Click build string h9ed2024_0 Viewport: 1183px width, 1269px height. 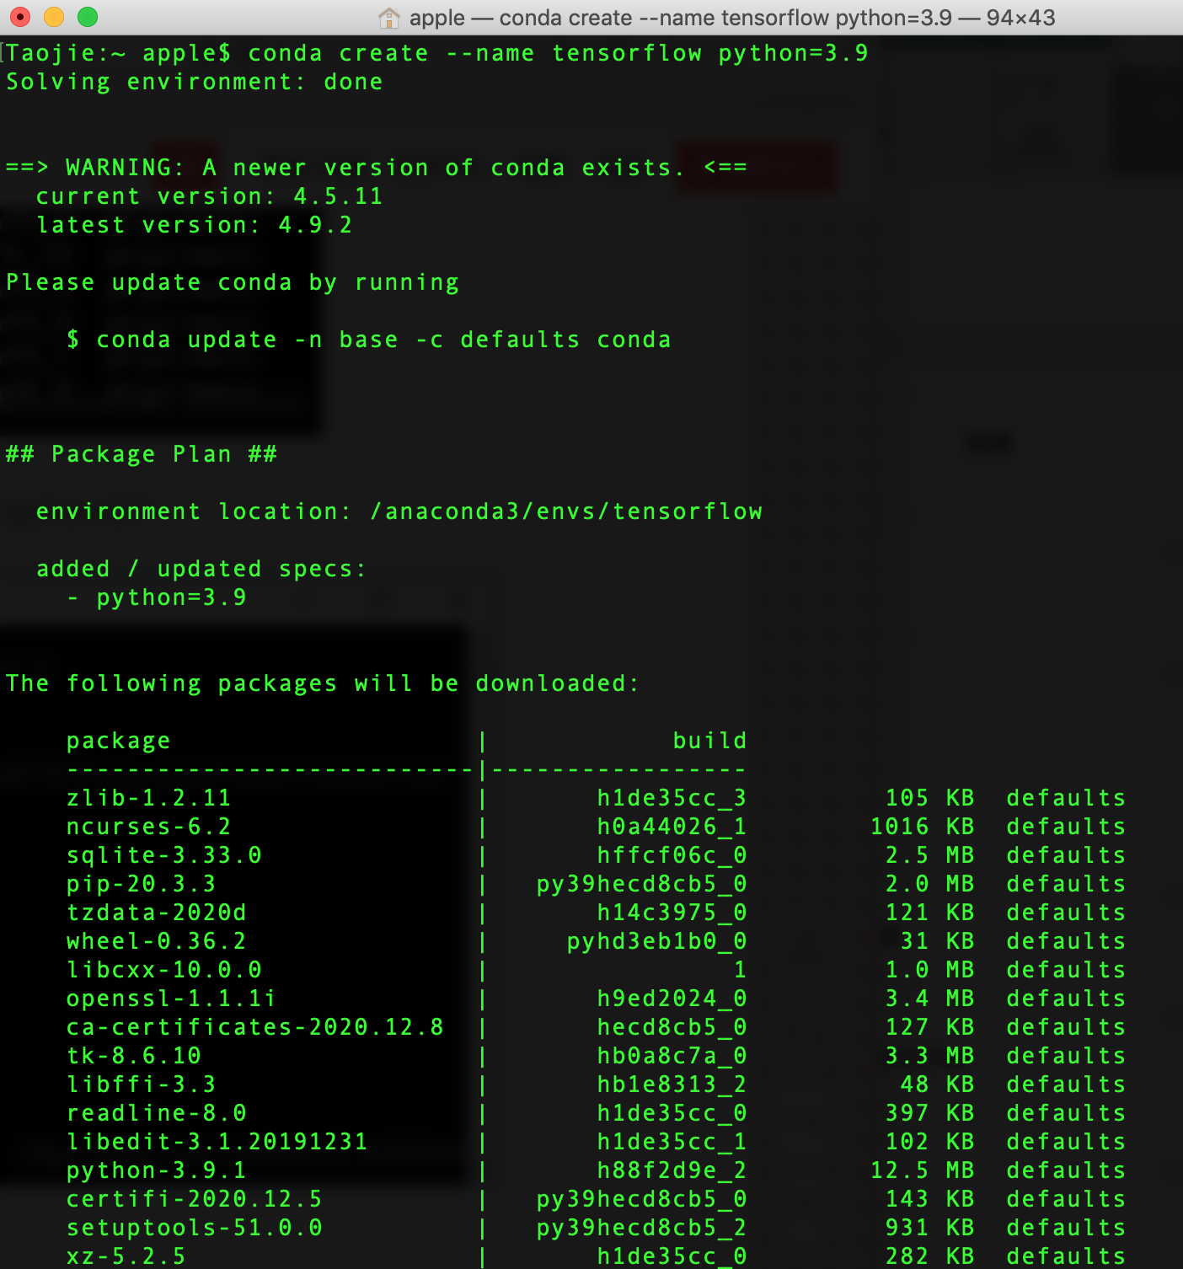(672, 999)
